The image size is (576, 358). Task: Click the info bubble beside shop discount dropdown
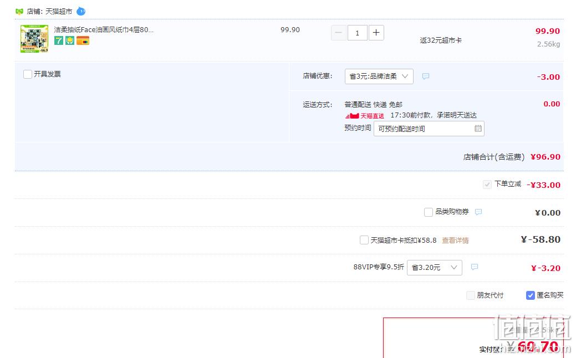[x=425, y=76]
